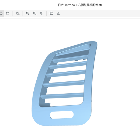
Task: Click the cube with down arrow icon
Action: tap(28, 13)
